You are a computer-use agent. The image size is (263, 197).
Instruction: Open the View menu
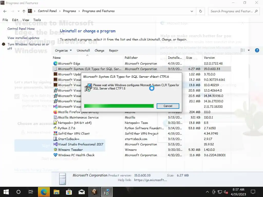click(26, 20)
